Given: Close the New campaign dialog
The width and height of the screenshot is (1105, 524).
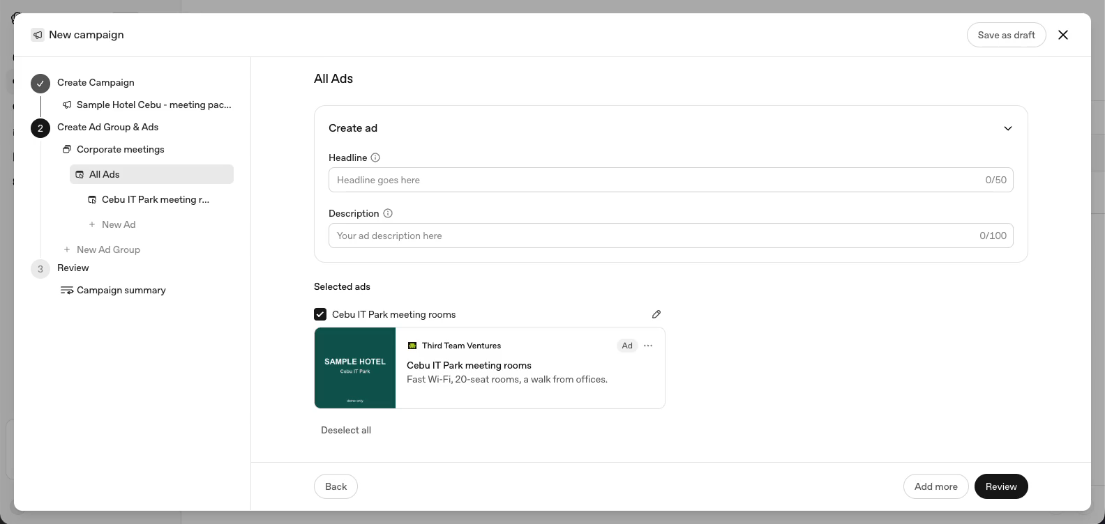Looking at the screenshot, I should coord(1063,35).
